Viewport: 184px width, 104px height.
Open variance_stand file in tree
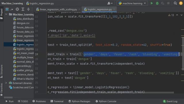(24, 75)
